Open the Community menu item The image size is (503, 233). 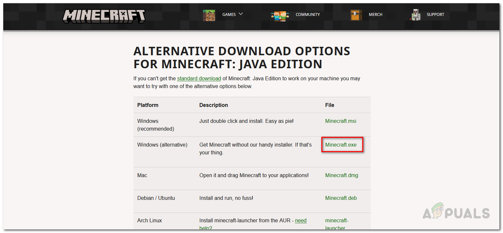click(308, 14)
